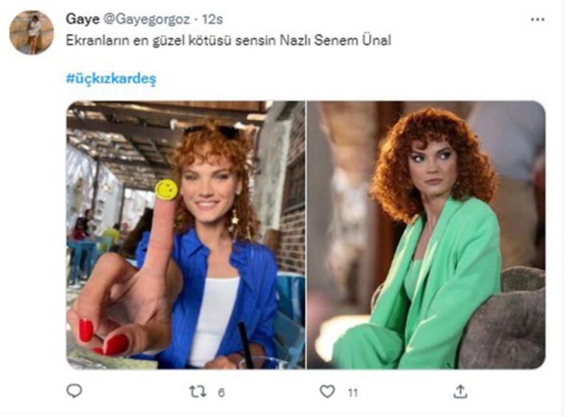The height and width of the screenshot is (417, 568).
Task: Click the reply speech bubble icon
Action: point(74,391)
